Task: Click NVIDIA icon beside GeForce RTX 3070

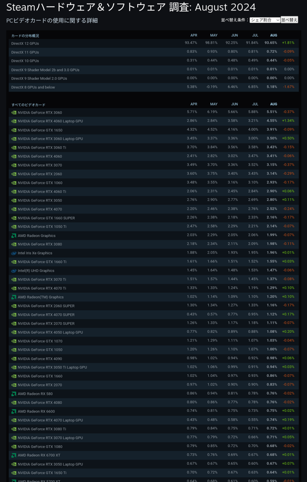Action: coord(14,165)
